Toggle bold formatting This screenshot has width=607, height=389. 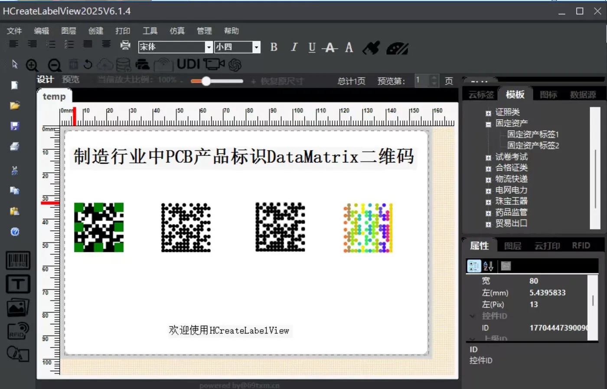pyautogui.click(x=274, y=47)
